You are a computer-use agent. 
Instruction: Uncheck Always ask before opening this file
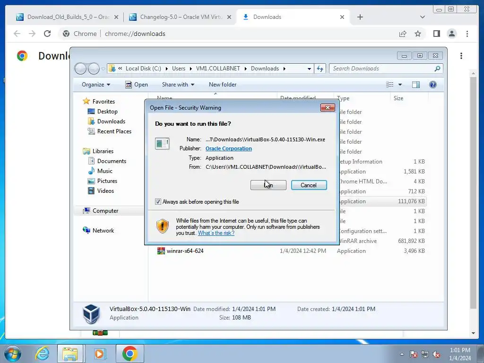point(158,202)
